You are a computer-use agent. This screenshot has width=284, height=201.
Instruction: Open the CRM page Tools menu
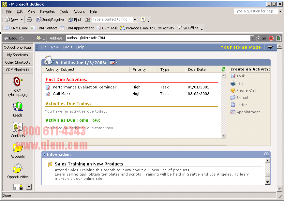pos(67,47)
